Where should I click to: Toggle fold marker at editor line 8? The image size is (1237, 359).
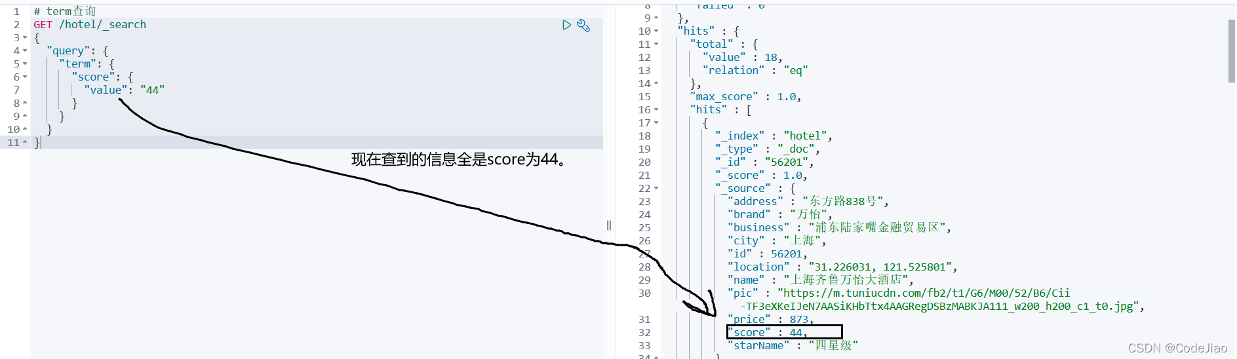point(25,103)
